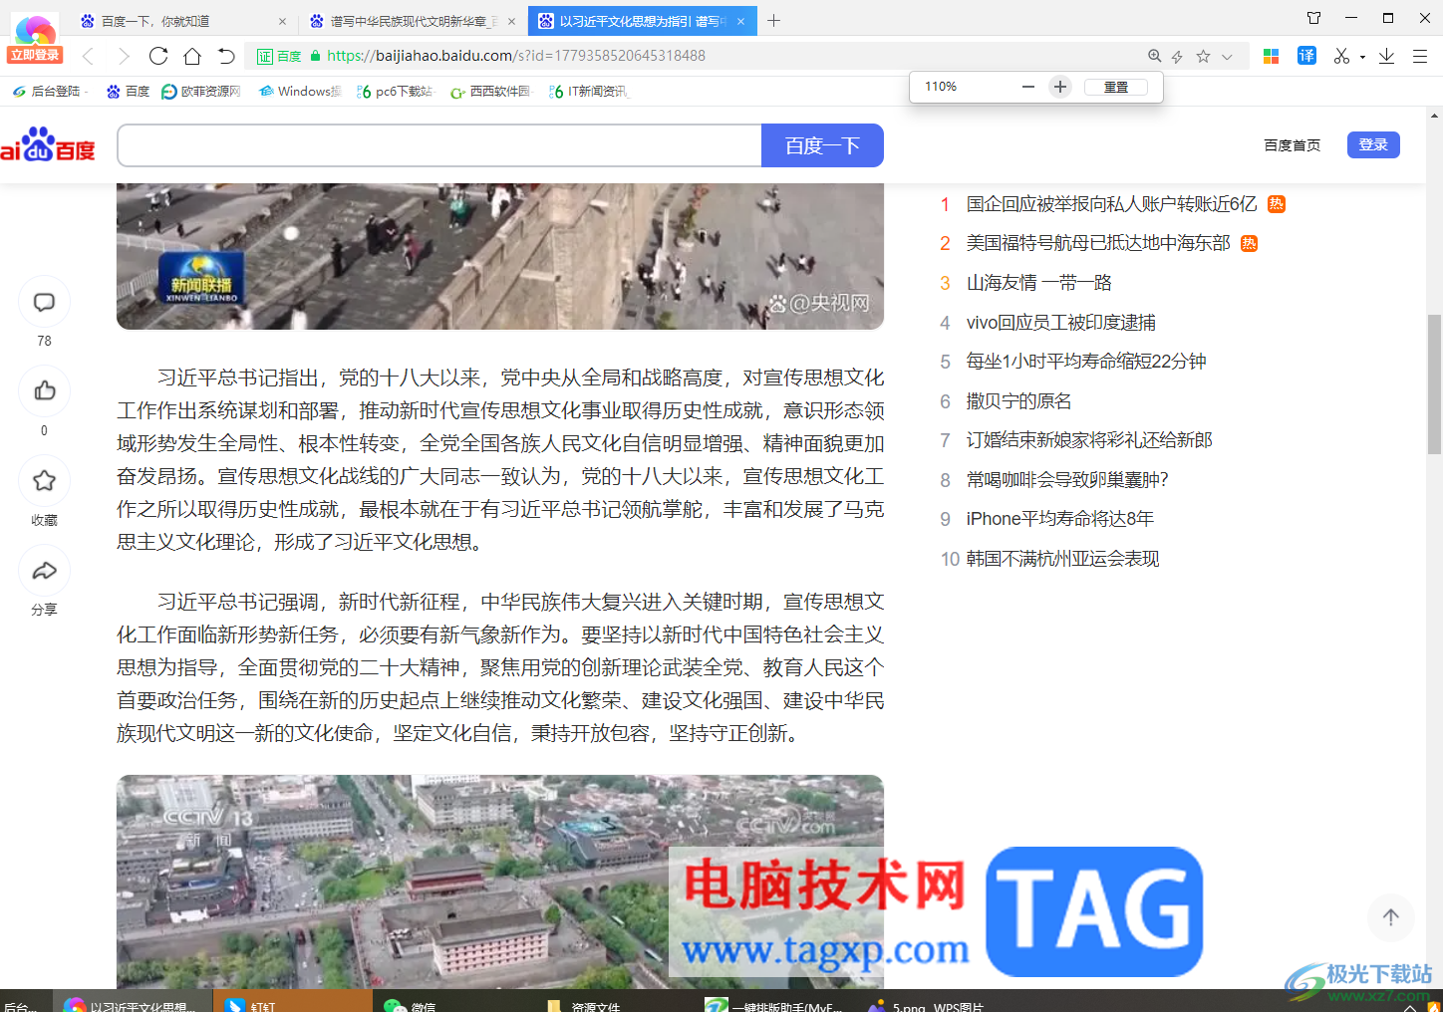Click the 登录 button
The width and height of the screenshot is (1443, 1012).
(x=1373, y=144)
